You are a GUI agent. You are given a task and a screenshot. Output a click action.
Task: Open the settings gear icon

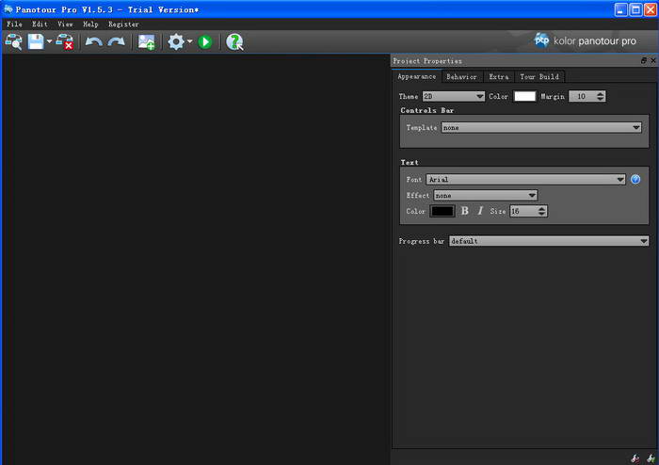176,41
